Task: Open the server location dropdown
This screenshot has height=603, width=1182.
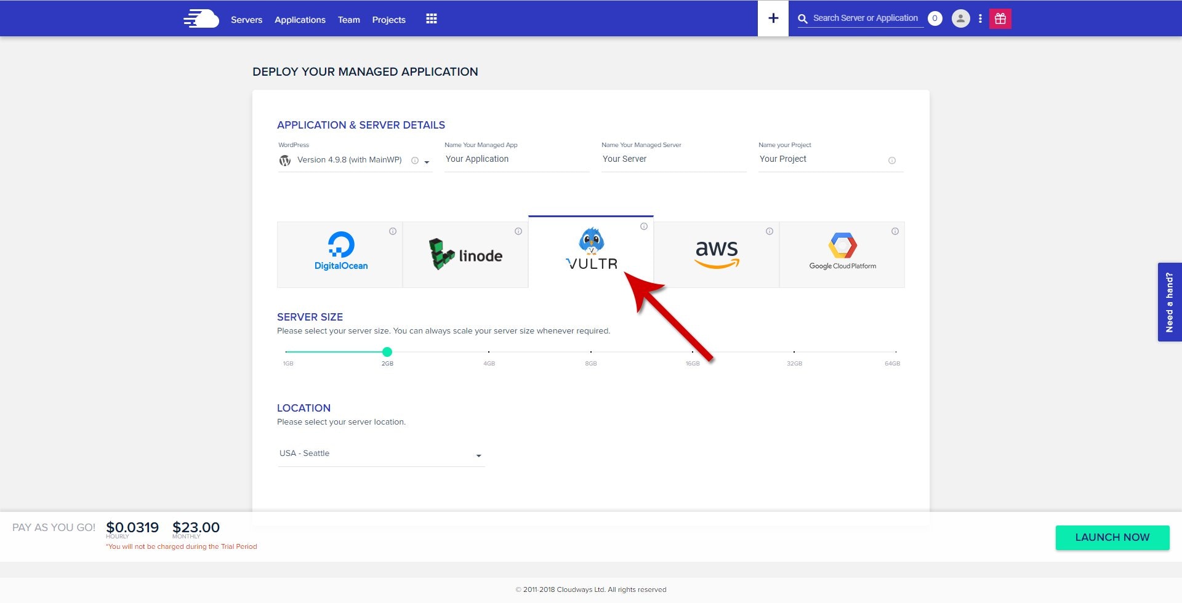Action: (x=380, y=453)
